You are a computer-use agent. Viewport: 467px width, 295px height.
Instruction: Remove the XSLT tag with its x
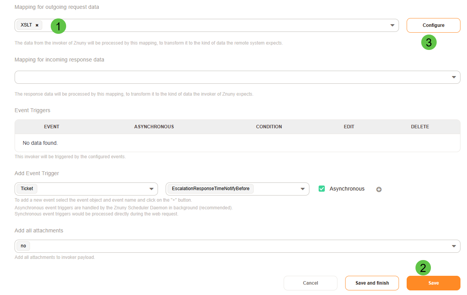click(x=37, y=25)
